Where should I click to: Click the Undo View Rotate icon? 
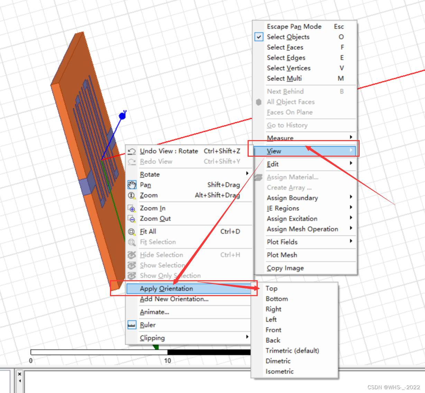[x=132, y=151]
